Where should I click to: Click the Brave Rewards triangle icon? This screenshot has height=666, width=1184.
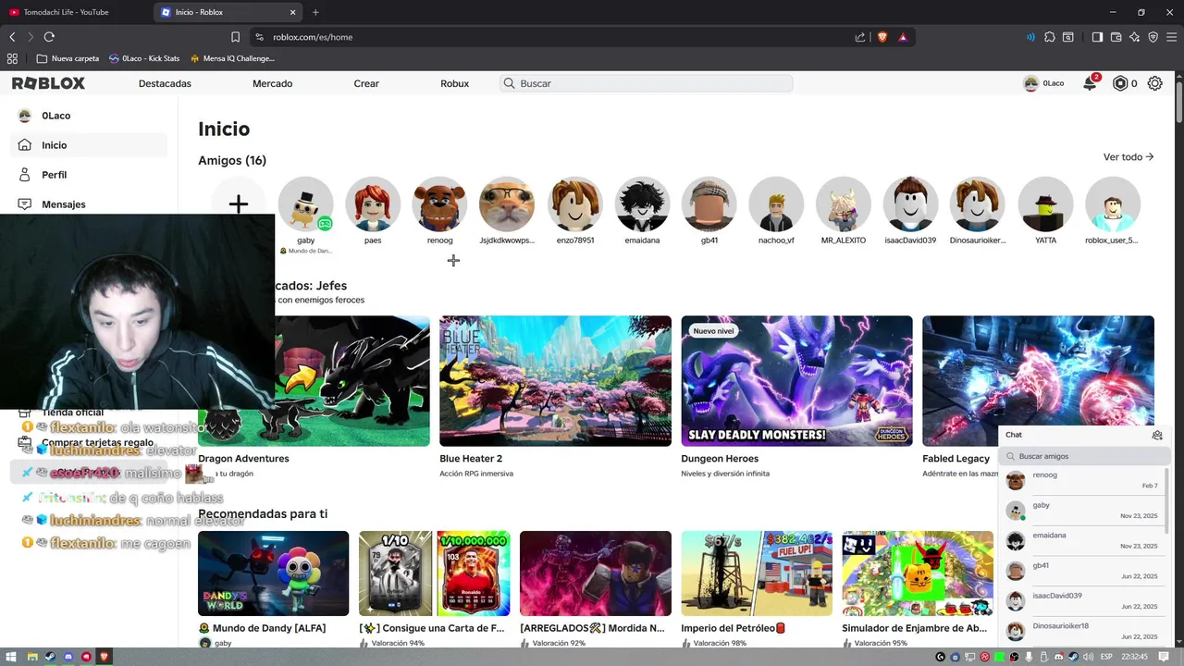pos(903,37)
